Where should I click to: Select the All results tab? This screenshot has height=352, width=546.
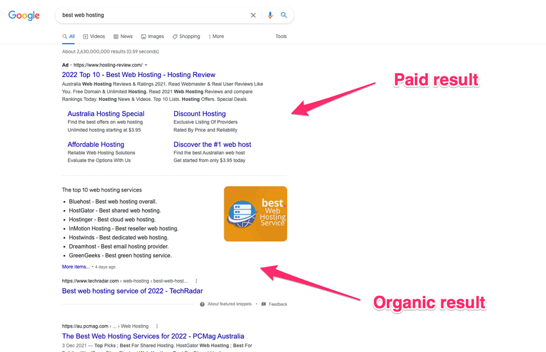click(68, 36)
